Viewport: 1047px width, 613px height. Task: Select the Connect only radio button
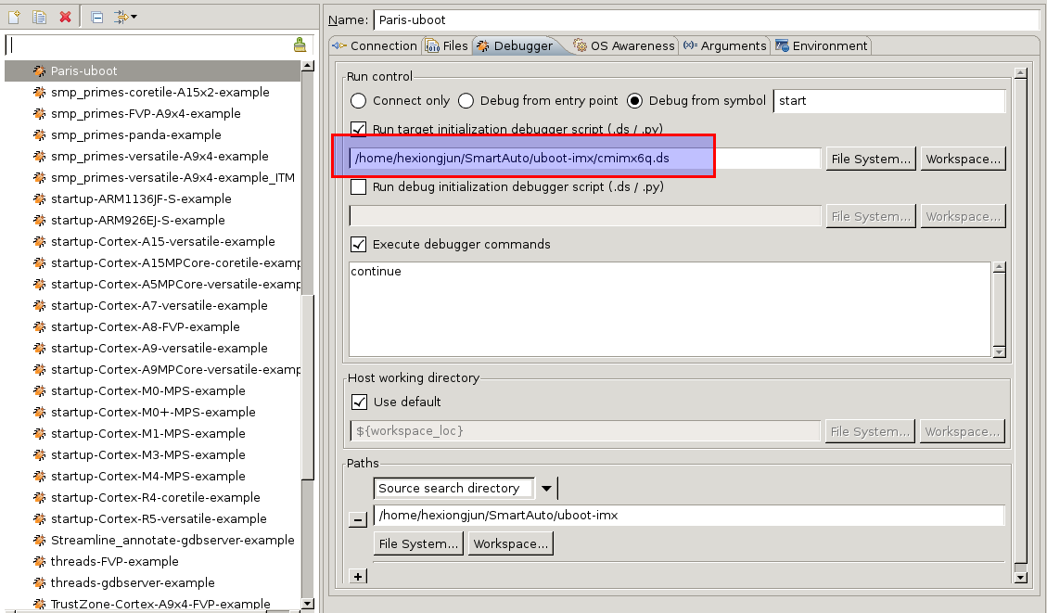(x=358, y=100)
